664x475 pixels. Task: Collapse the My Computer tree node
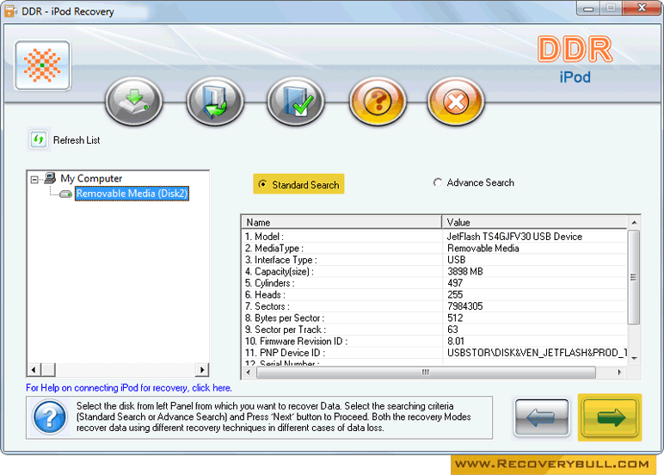[34, 180]
